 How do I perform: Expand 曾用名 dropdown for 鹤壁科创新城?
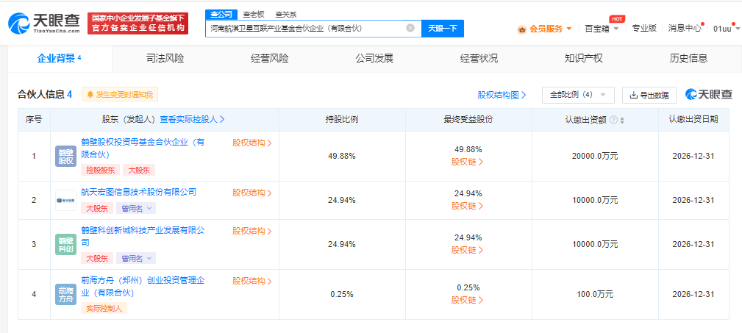click(136, 258)
